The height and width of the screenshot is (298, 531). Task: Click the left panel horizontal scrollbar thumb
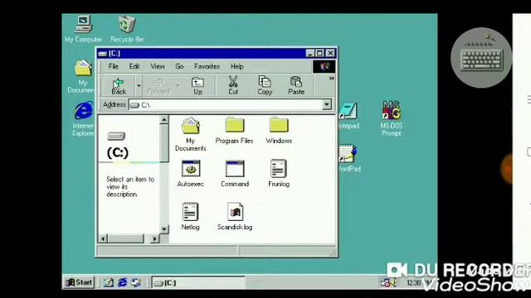pyautogui.click(x=126, y=238)
